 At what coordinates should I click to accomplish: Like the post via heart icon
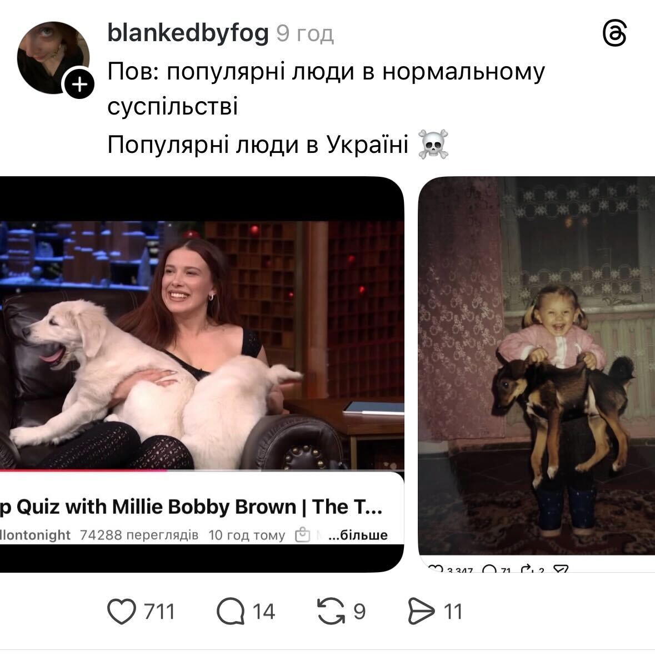pyautogui.click(x=122, y=611)
